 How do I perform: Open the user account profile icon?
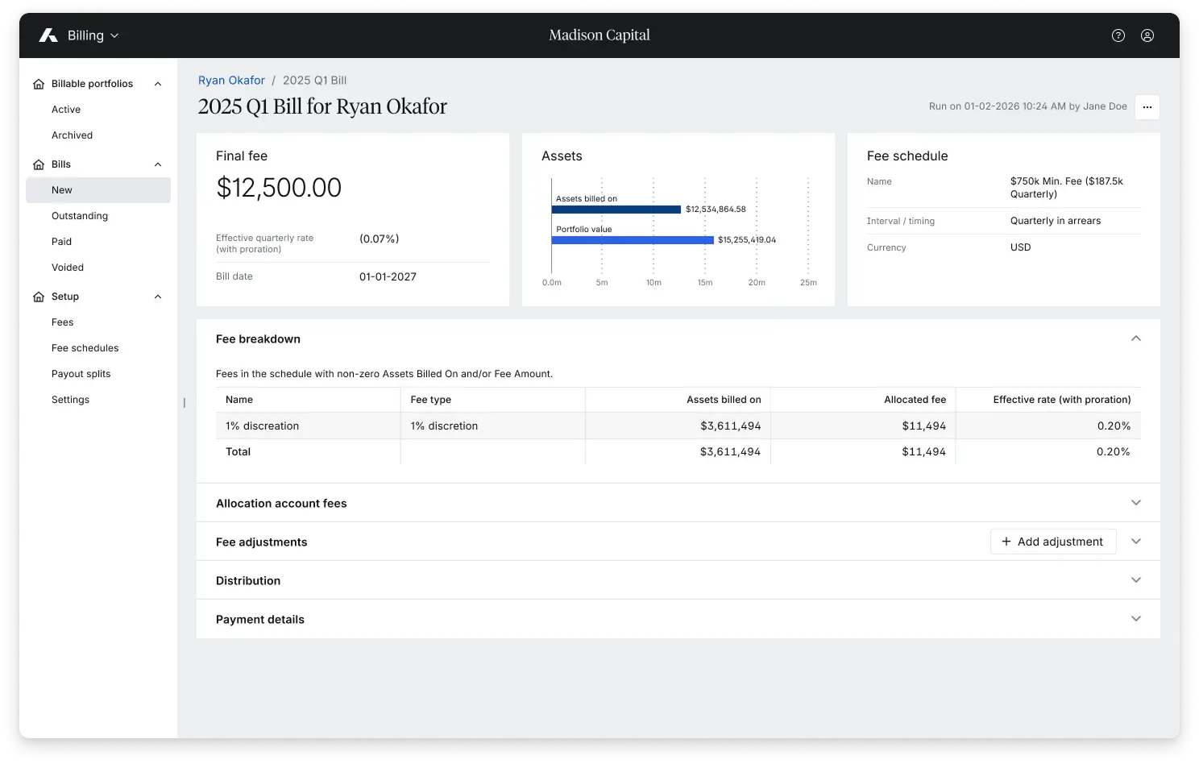tap(1147, 35)
